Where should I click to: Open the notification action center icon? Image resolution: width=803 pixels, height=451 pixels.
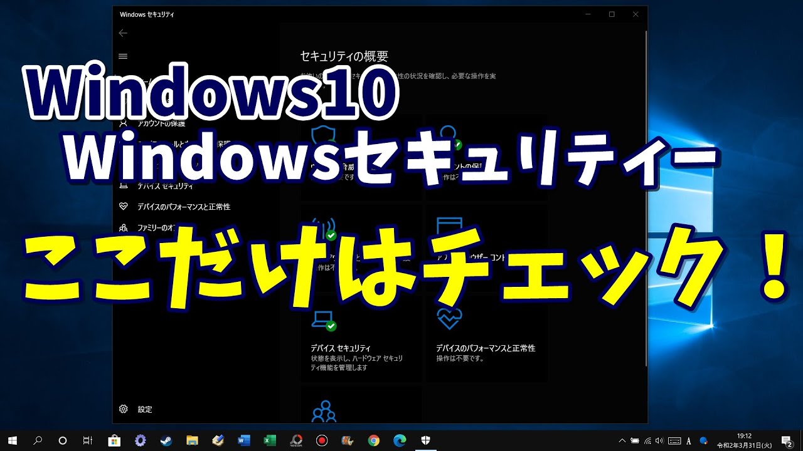click(x=787, y=440)
